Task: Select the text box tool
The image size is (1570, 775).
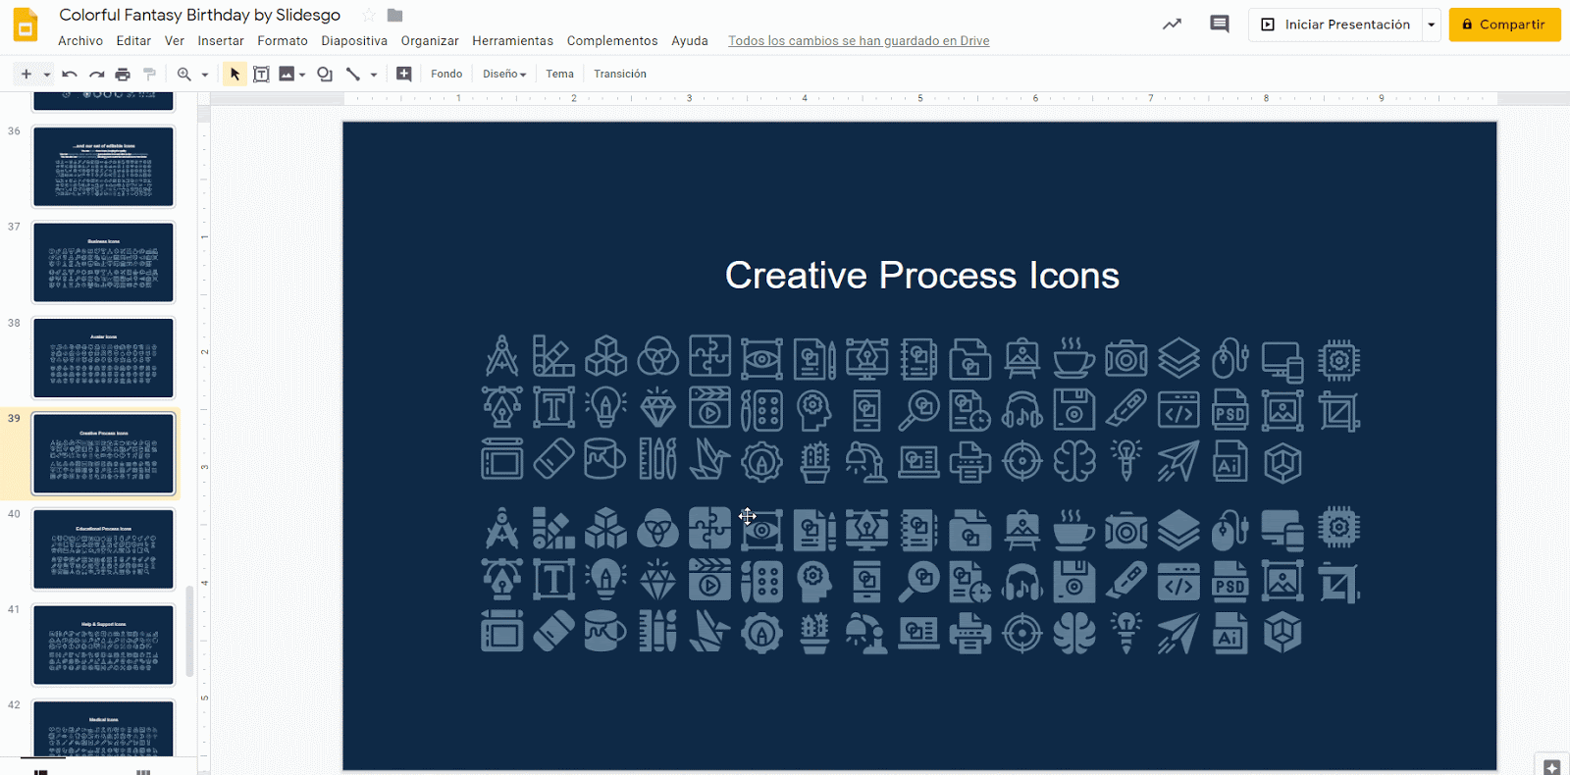Action: click(261, 74)
